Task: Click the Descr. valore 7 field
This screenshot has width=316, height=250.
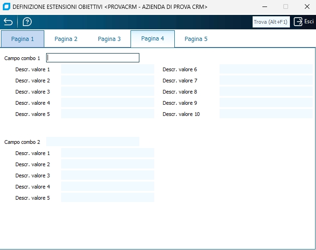Action: point(266,80)
